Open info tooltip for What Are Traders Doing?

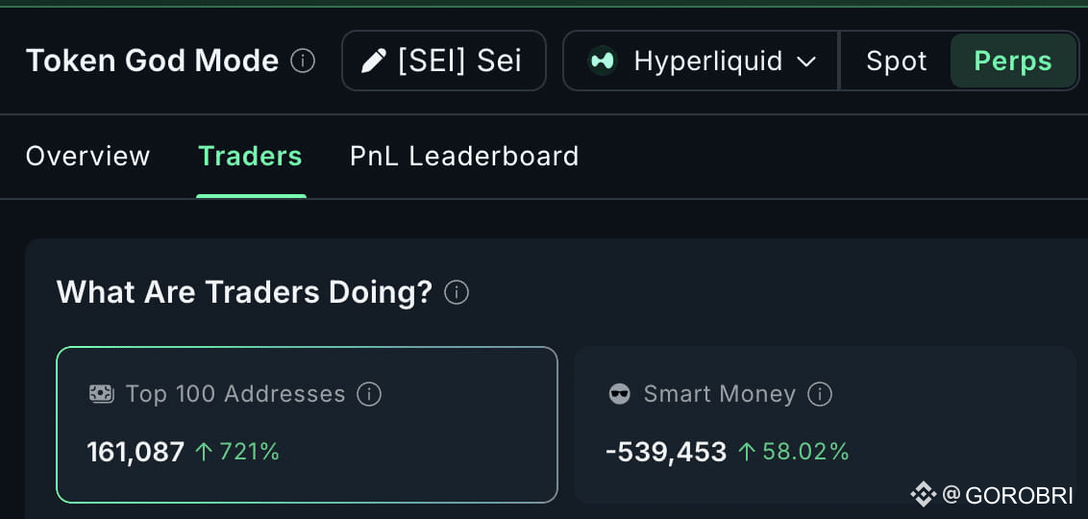(x=457, y=292)
